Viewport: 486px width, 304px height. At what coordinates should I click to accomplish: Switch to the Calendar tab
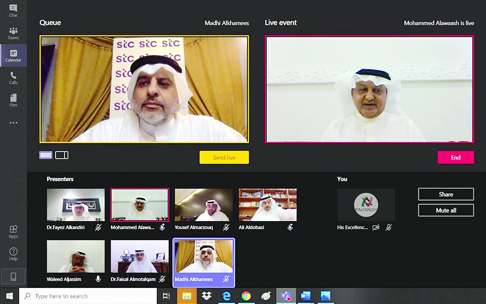(13, 56)
